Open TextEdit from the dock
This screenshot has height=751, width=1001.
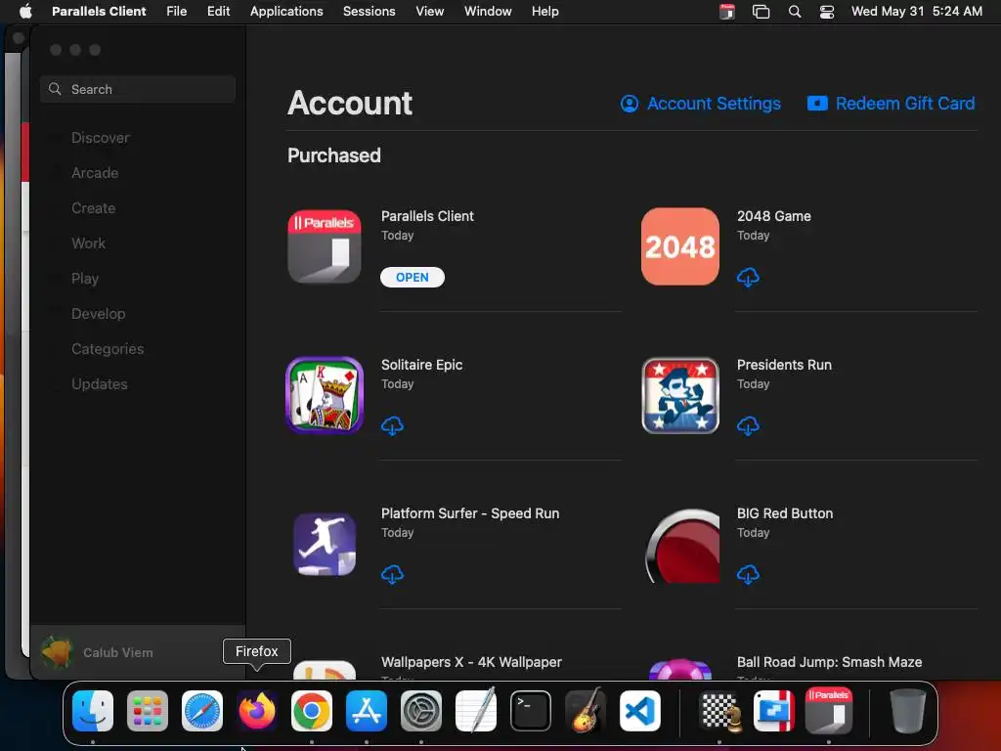coord(476,711)
